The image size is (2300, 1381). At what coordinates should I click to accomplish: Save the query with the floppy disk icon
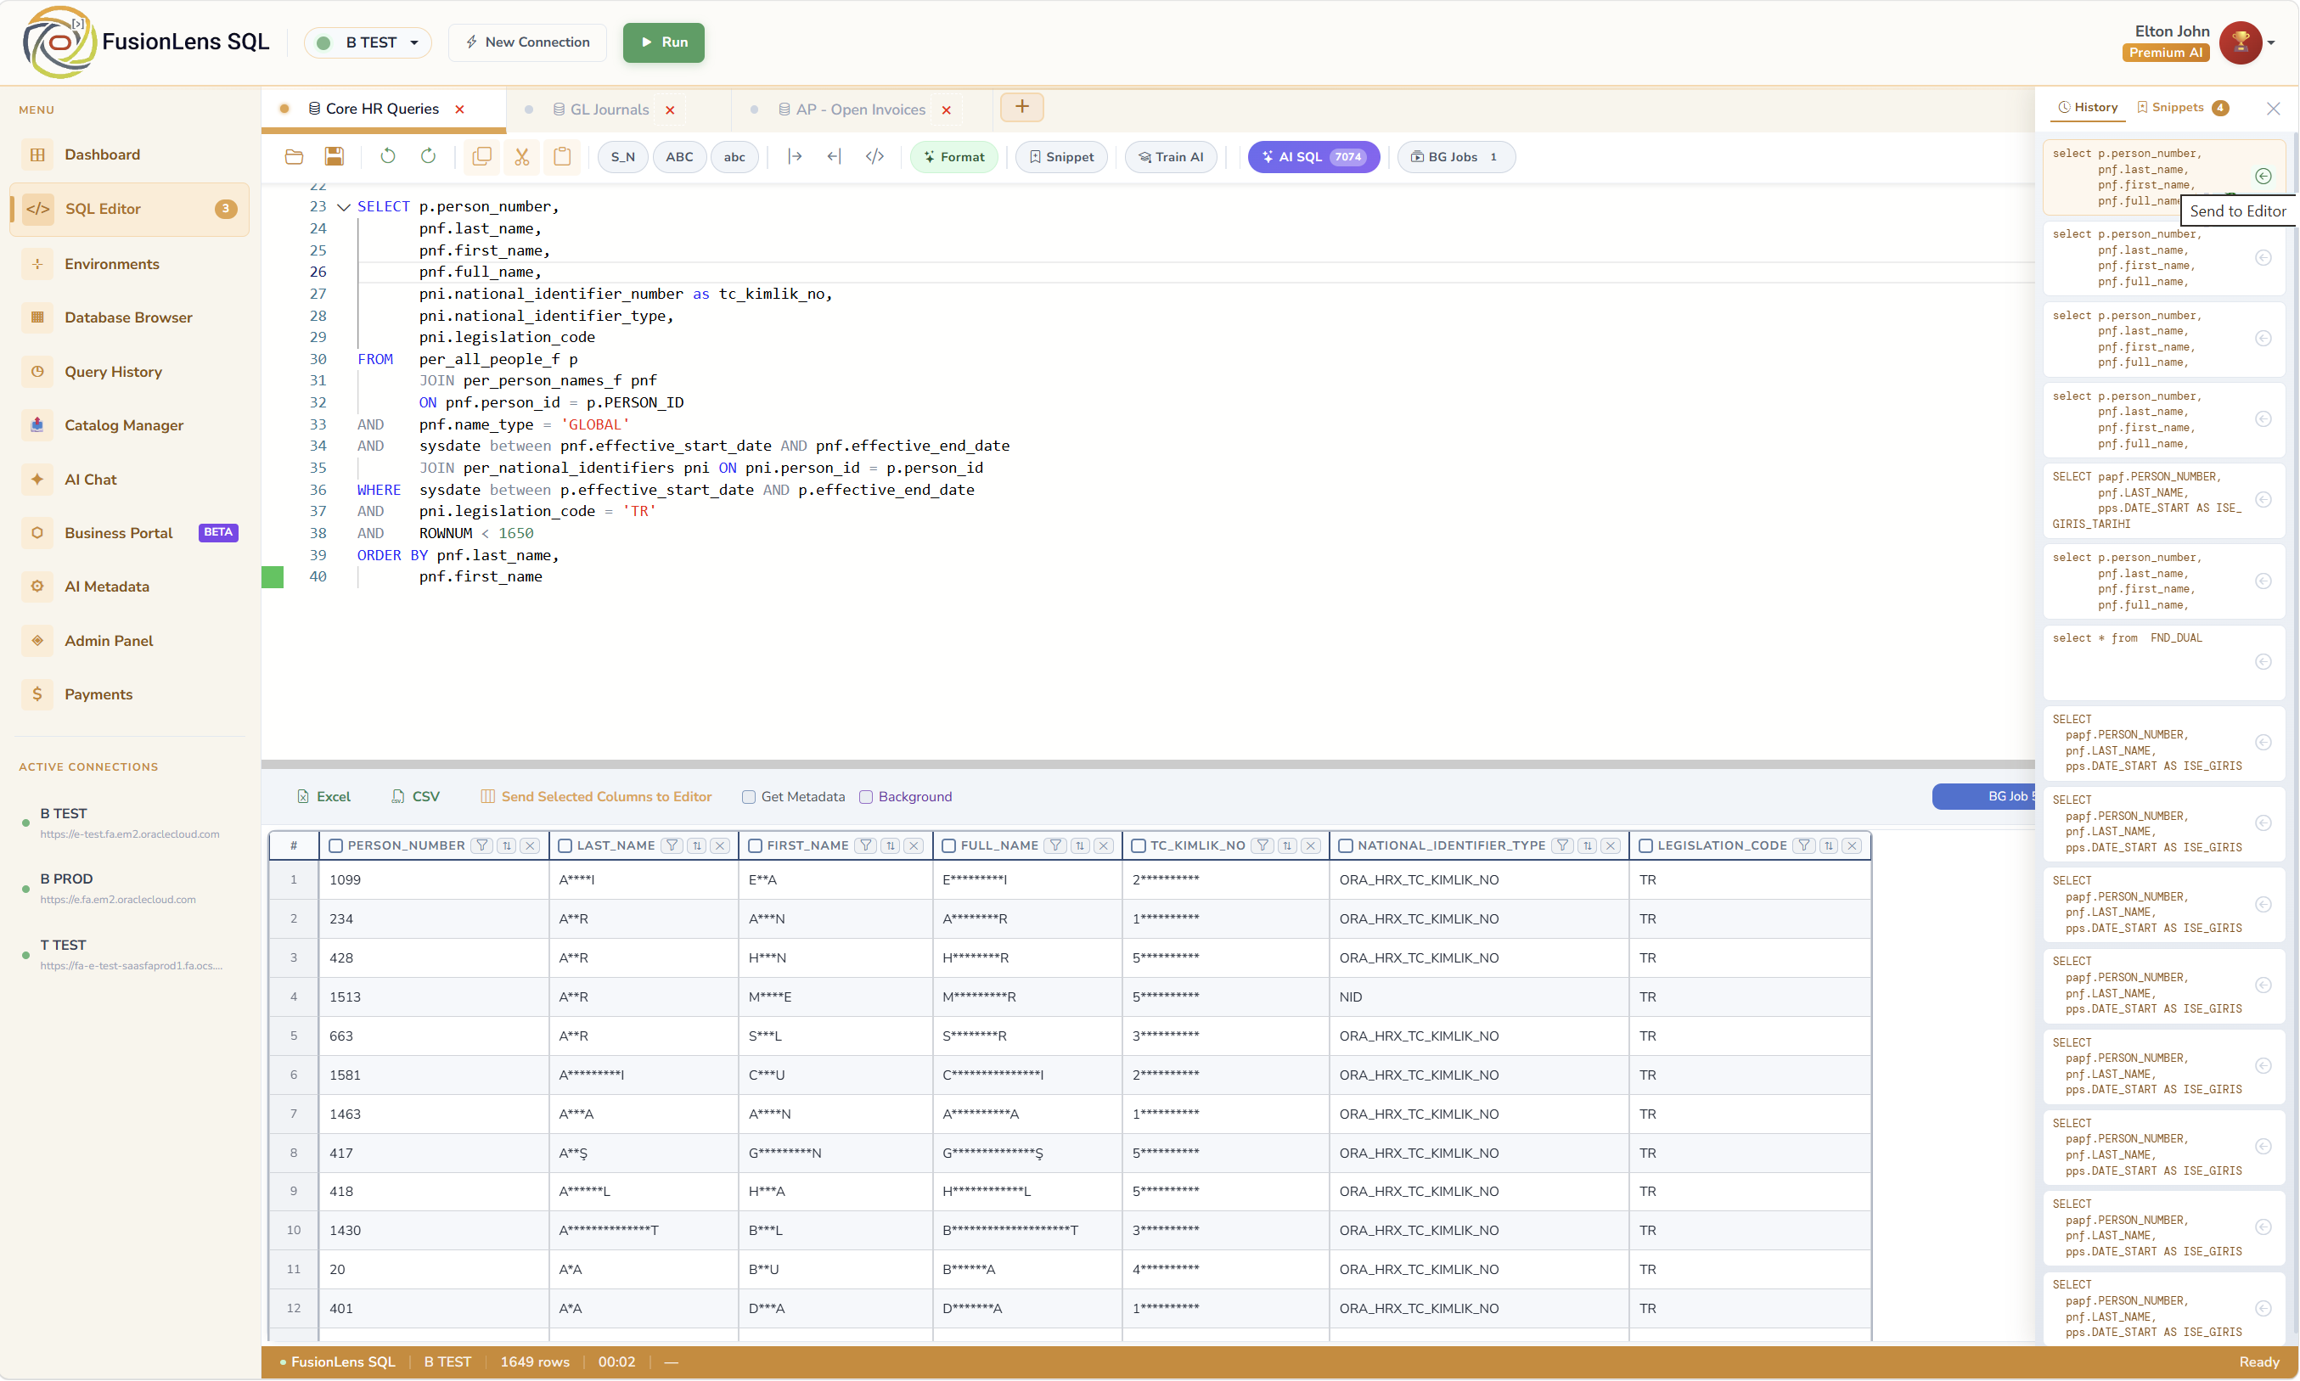pos(335,157)
